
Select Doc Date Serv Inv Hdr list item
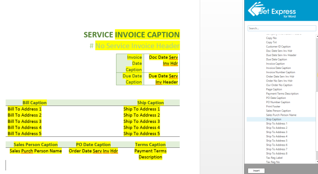coord(279,51)
